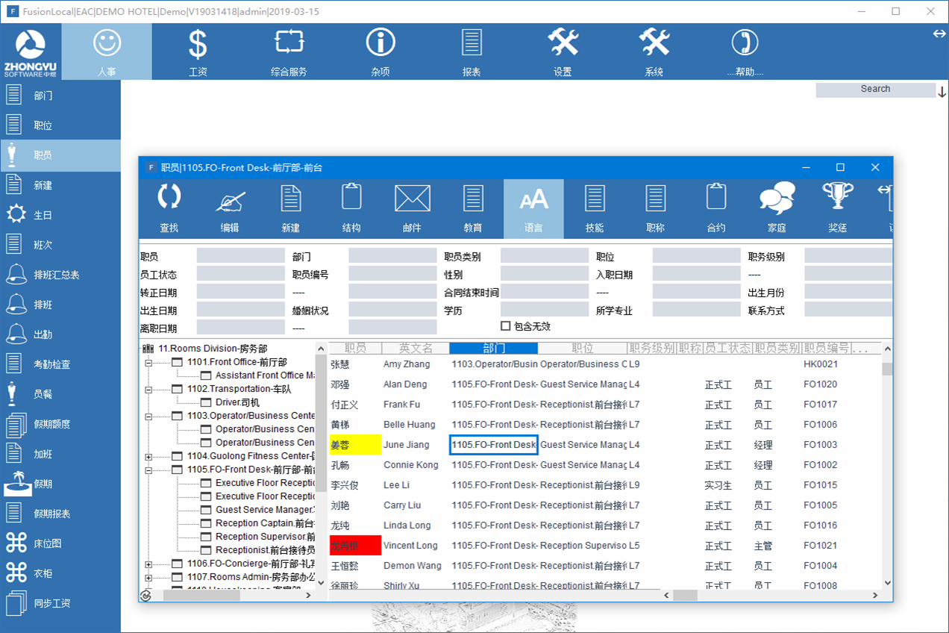Viewport: 949px width, 633px height.
Task: Click the 奖惩 trophy icon
Action: tap(837, 208)
